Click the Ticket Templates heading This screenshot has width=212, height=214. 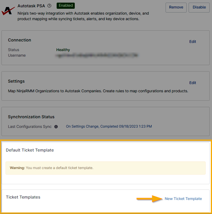23,197
